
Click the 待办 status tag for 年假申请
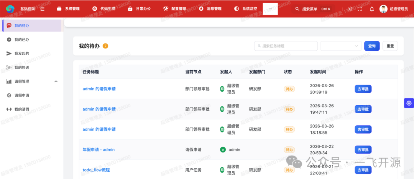click(x=289, y=150)
